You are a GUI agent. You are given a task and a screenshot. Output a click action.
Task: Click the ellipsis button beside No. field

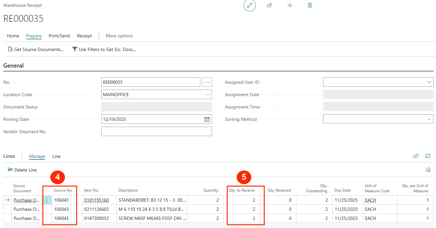pyautogui.click(x=207, y=82)
